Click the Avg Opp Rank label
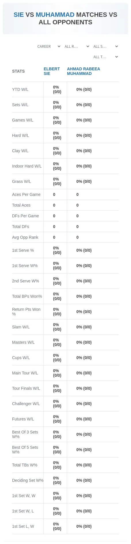Viewport: 131px width, 544px height. coord(25,237)
